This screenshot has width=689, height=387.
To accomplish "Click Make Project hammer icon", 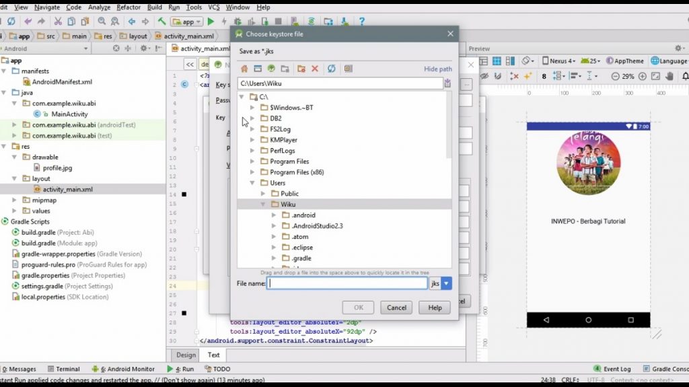I will 161,21.
